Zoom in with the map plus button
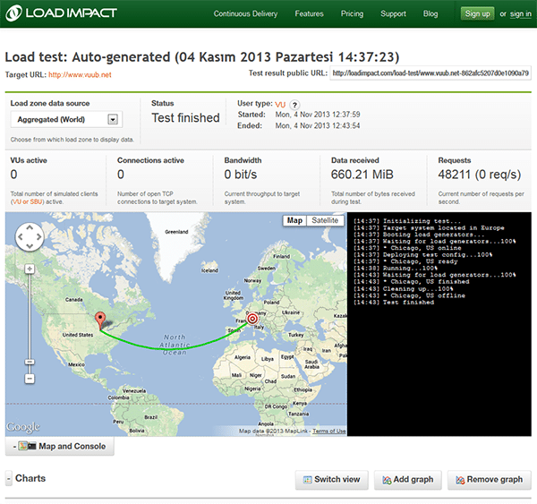 point(30,269)
